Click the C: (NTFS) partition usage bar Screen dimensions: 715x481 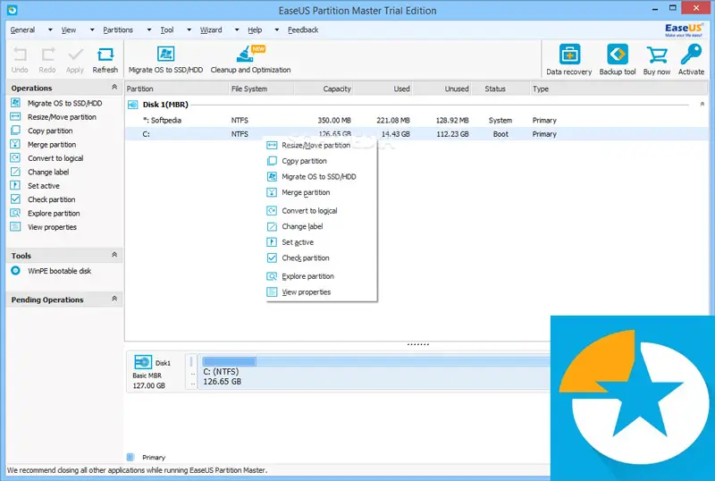[376, 362]
